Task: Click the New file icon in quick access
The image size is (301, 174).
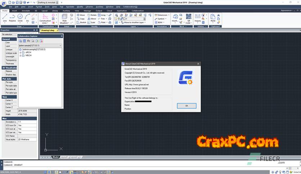Action: pyautogui.click(x=10, y=2)
